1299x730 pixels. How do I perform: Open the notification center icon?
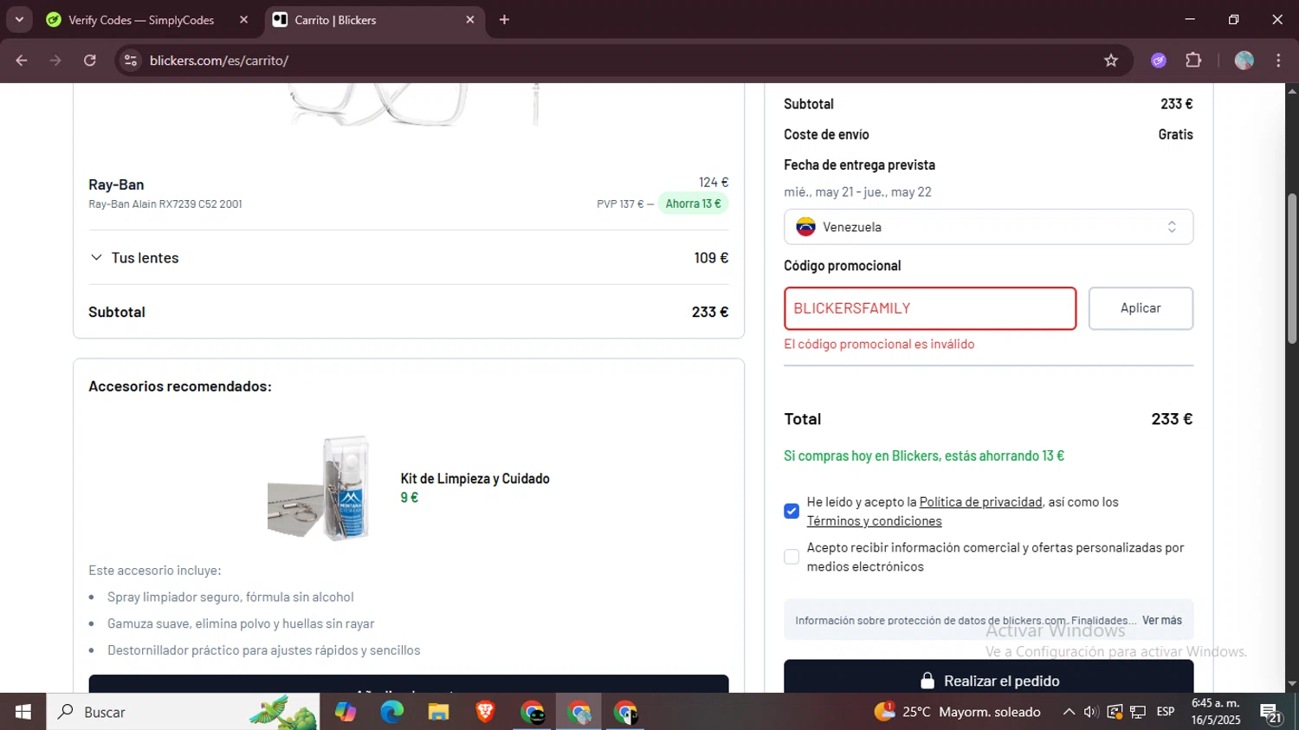(1271, 714)
